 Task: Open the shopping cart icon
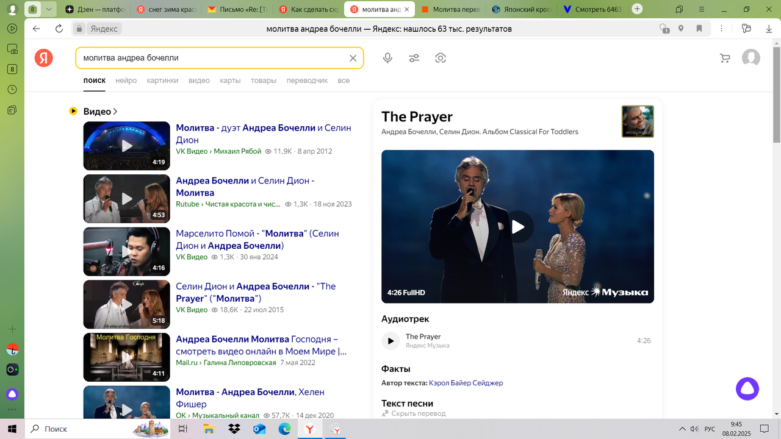[725, 58]
